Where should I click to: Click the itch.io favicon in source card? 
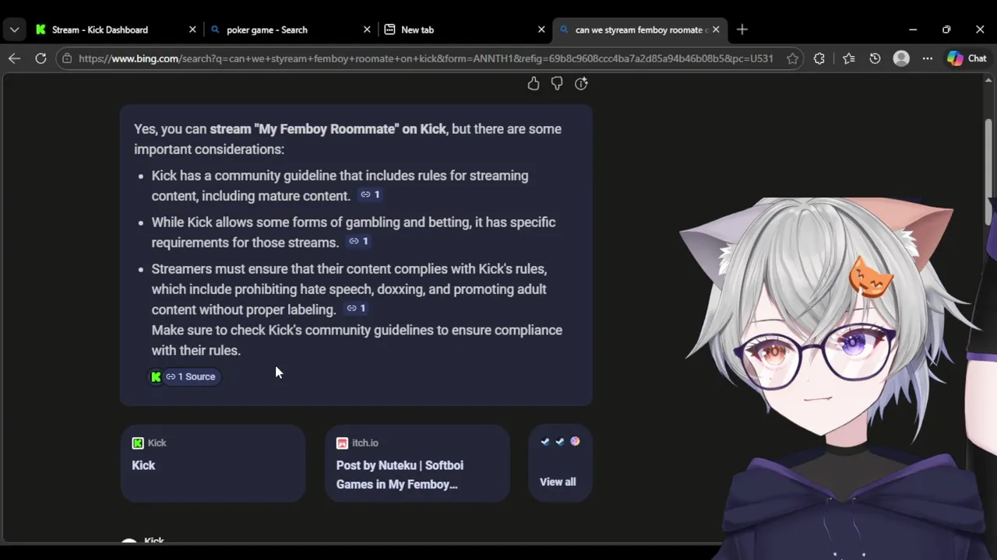pos(342,443)
